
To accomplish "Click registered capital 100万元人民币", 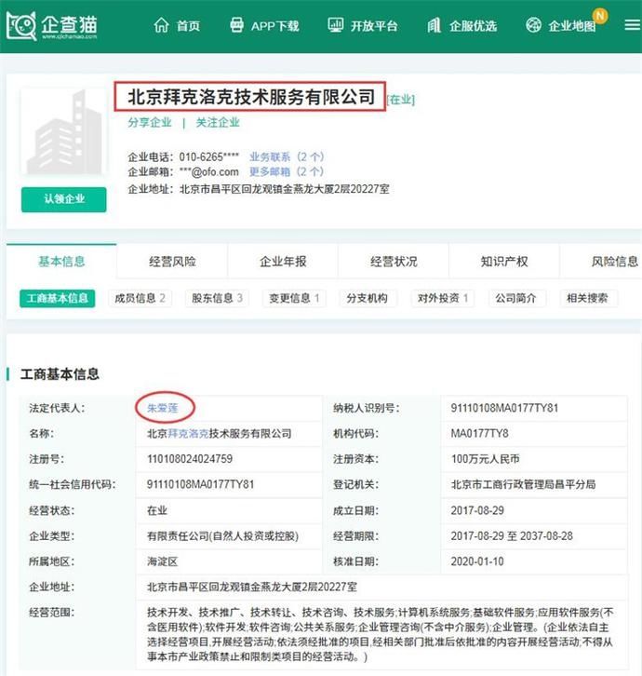I will coord(485,459).
